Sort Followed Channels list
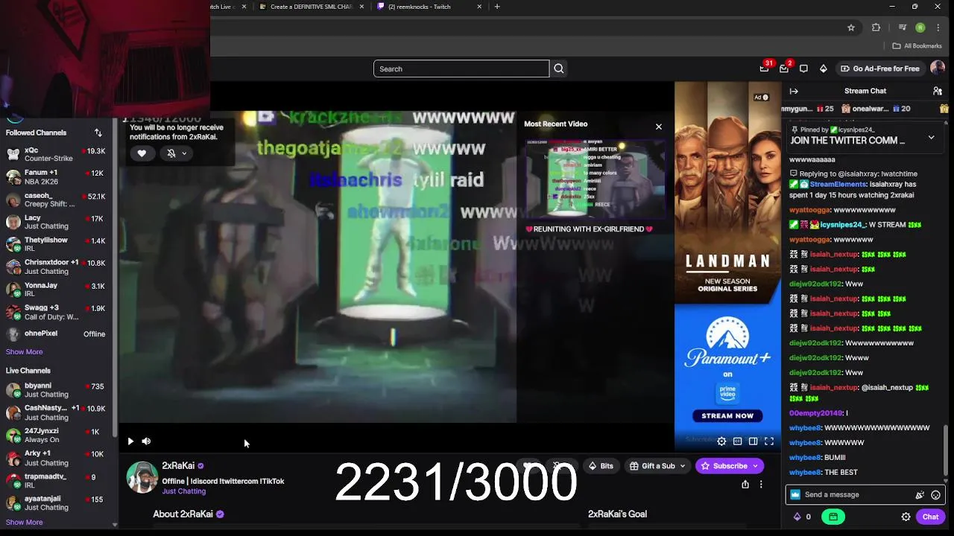The height and width of the screenshot is (536, 954). click(98, 133)
